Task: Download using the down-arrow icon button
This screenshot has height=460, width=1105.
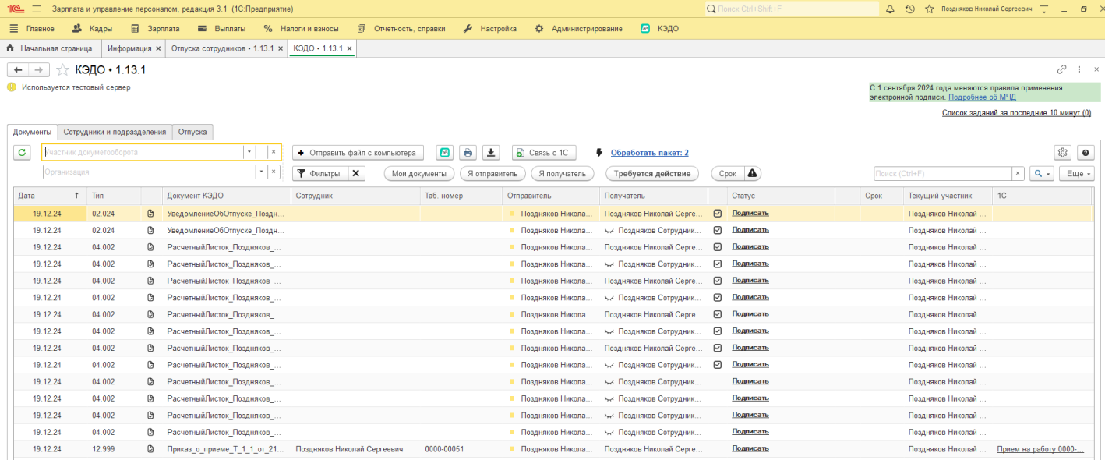Action: click(490, 153)
